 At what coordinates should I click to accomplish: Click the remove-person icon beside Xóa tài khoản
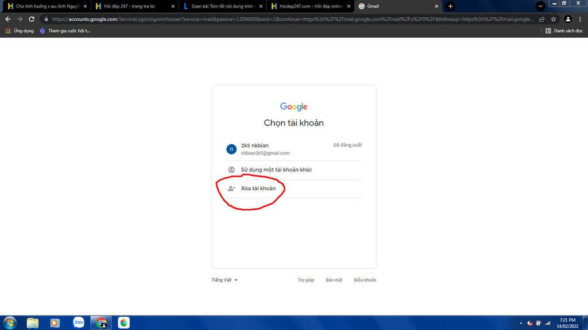(231, 188)
